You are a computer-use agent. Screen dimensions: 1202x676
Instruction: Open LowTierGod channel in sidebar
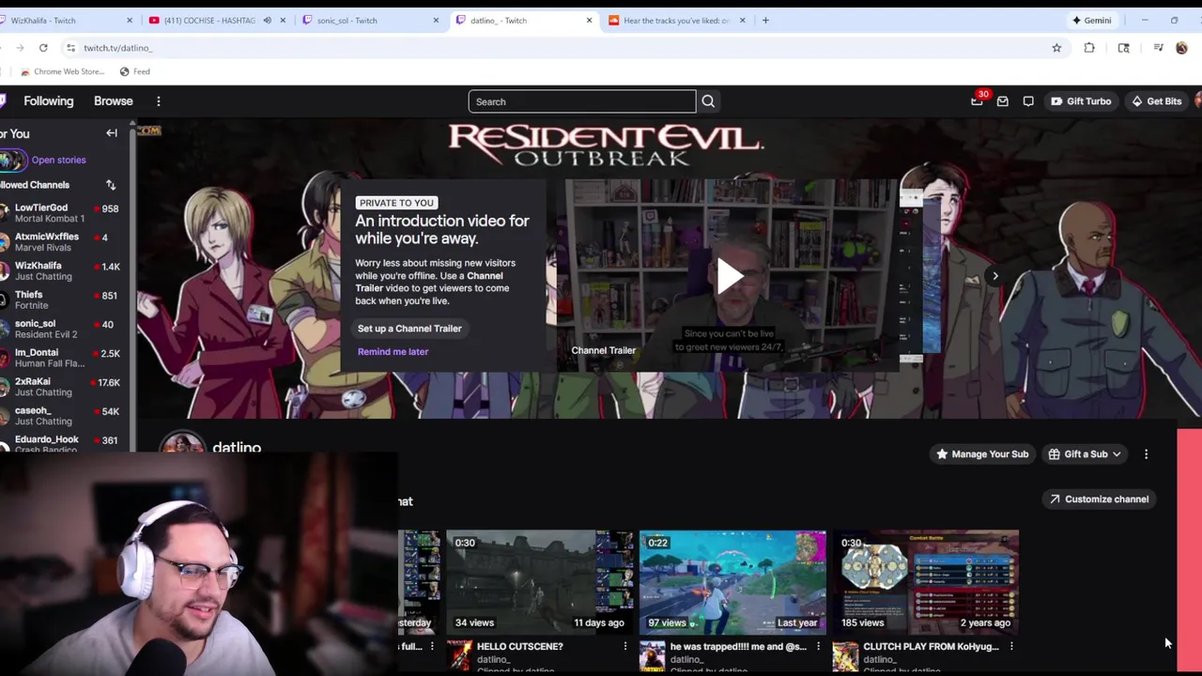[x=62, y=213]
